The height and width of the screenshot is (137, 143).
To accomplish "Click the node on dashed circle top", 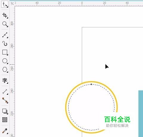I will (x=91, y=84).
